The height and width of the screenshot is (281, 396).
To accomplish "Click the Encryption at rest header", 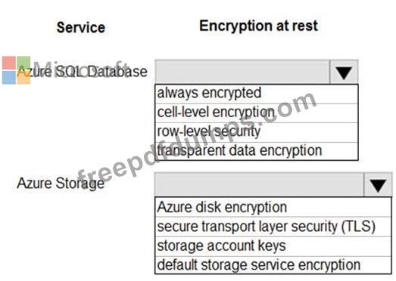I will click(x=258, y=26).
